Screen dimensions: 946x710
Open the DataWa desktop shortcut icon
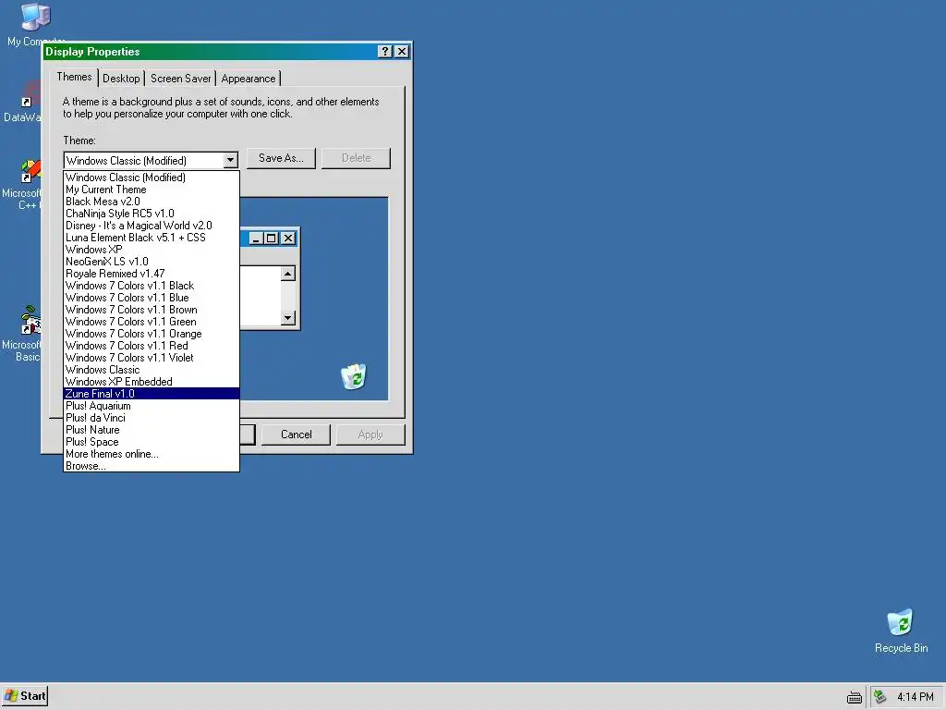[x=30, y=95]
